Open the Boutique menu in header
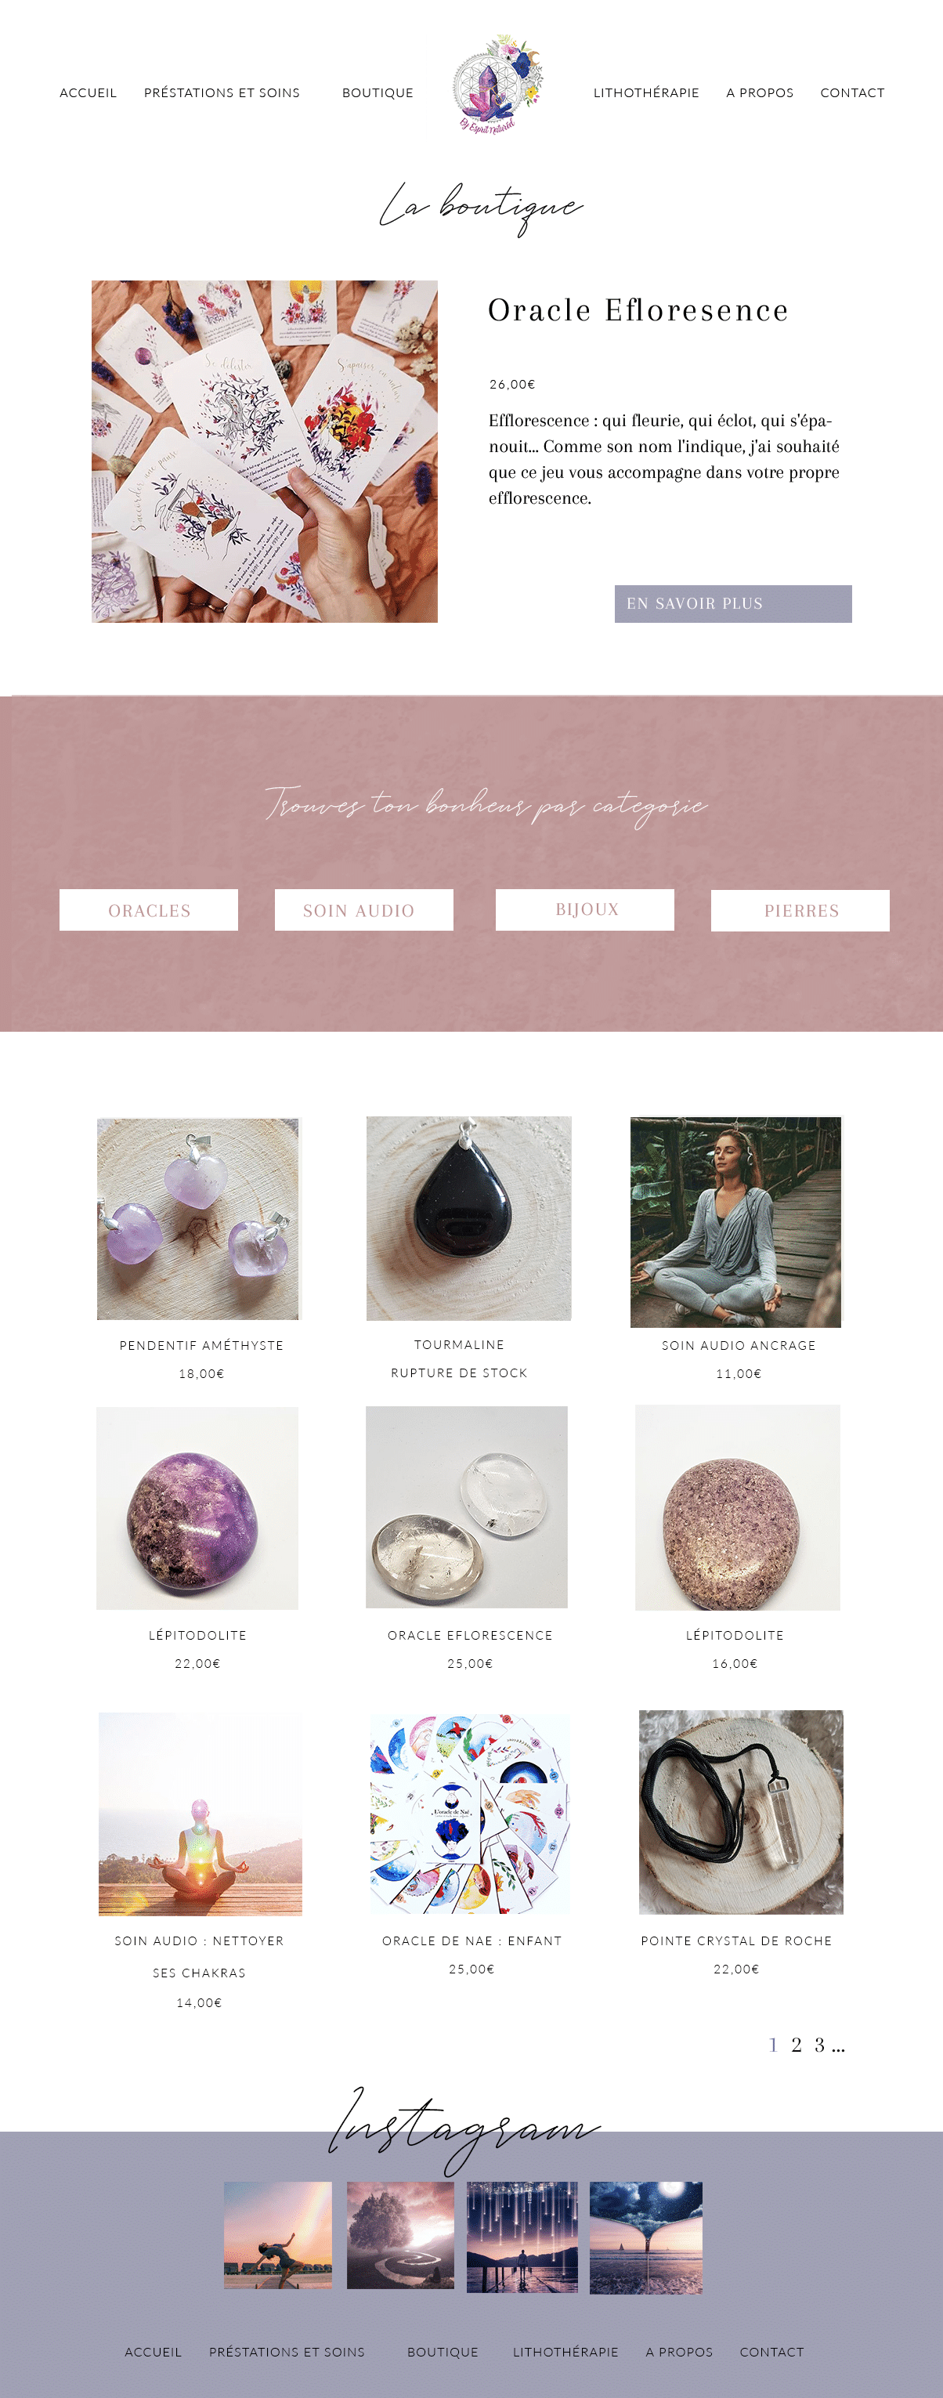This screenshot has height=2398, width=943. (377, 93)
